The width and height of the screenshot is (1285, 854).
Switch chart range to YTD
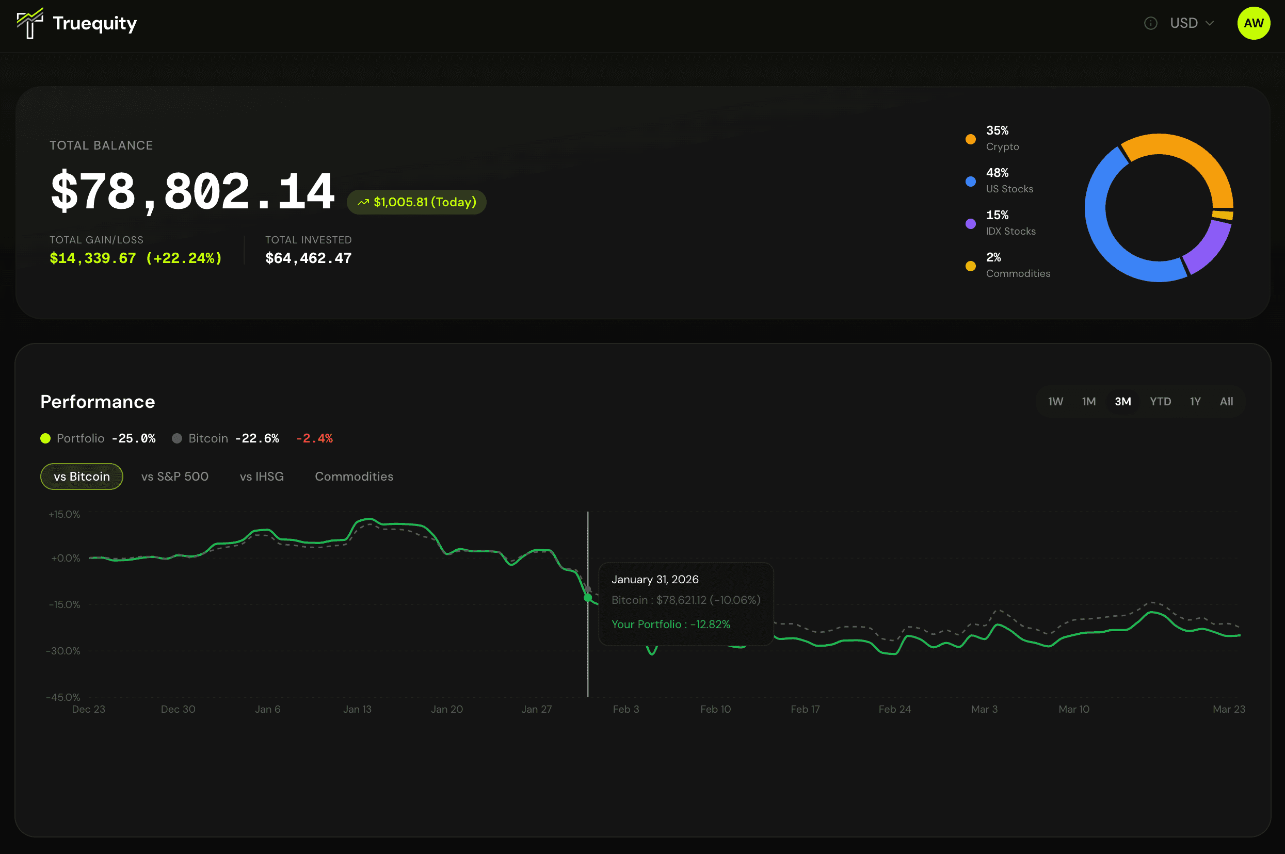1160,401
